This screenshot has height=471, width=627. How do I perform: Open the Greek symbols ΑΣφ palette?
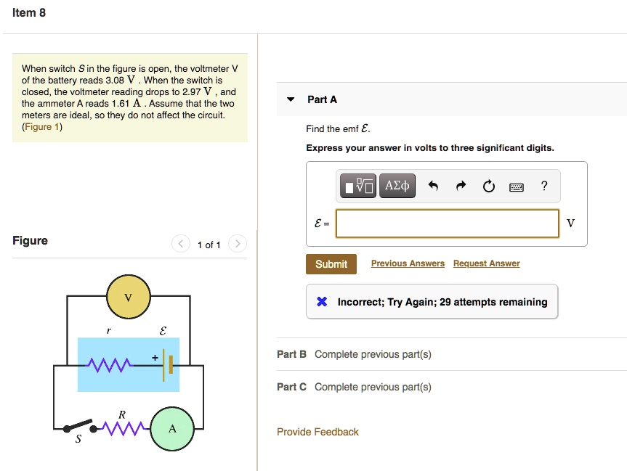[397, 187]
